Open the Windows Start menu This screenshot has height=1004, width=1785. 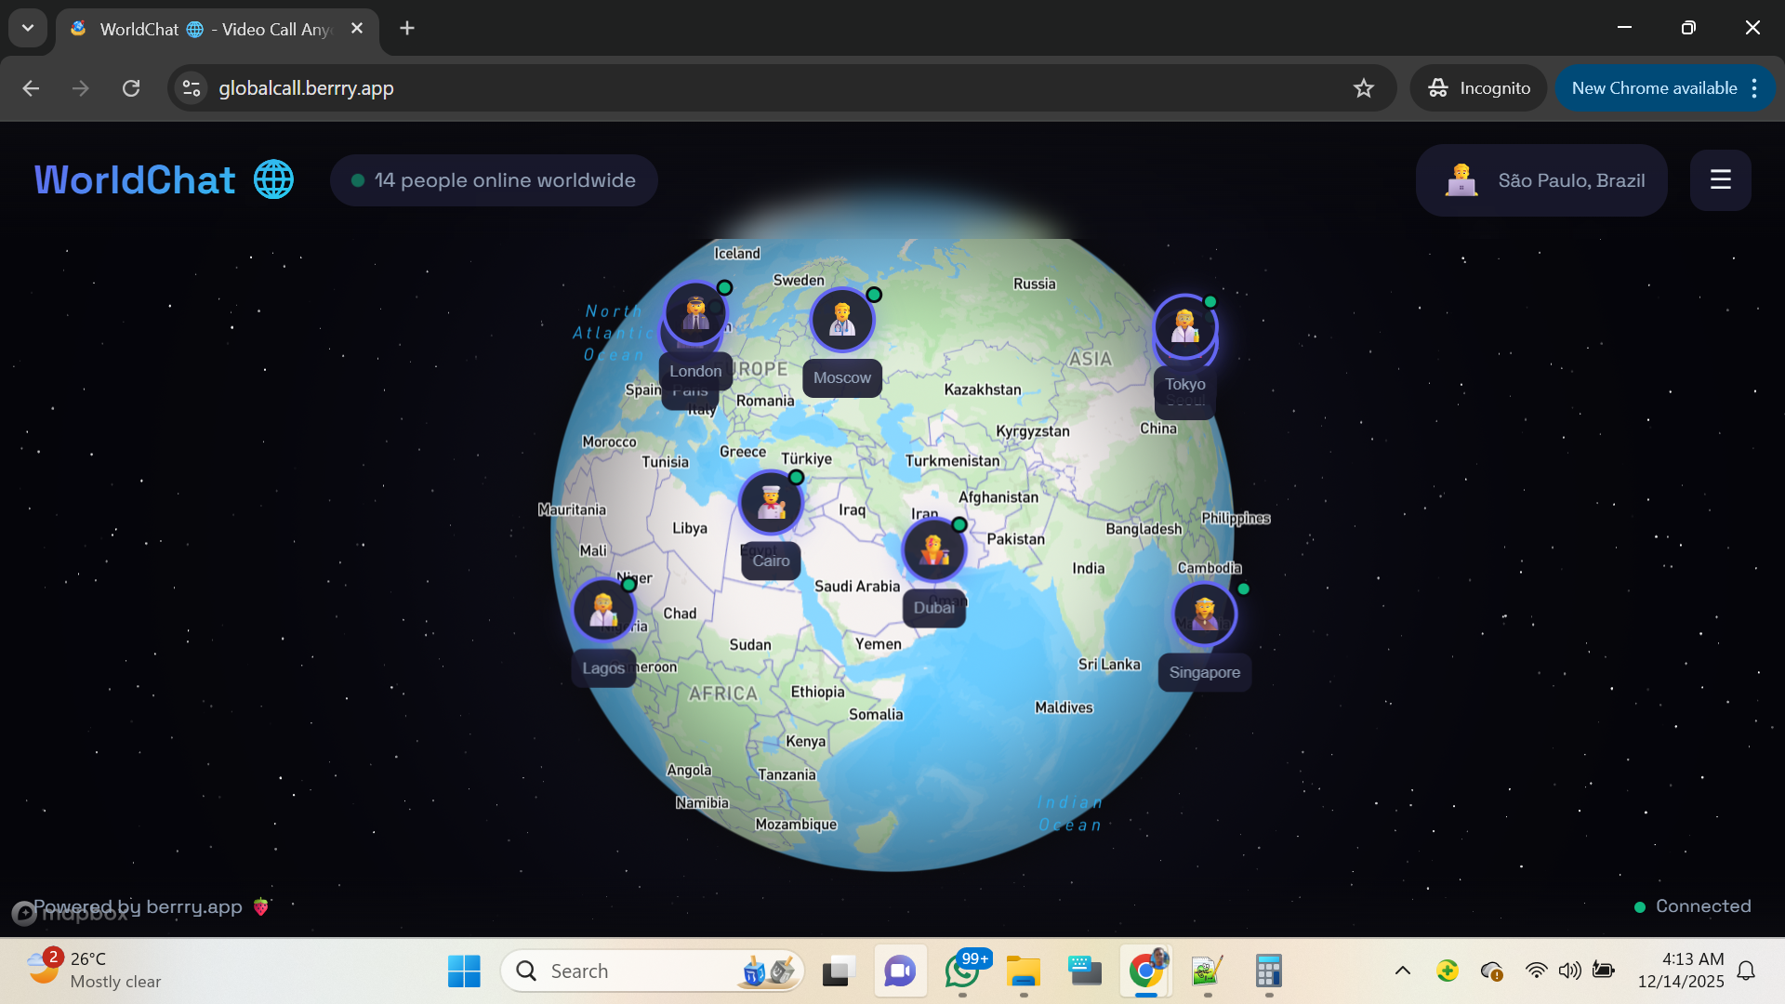[464, 971]
